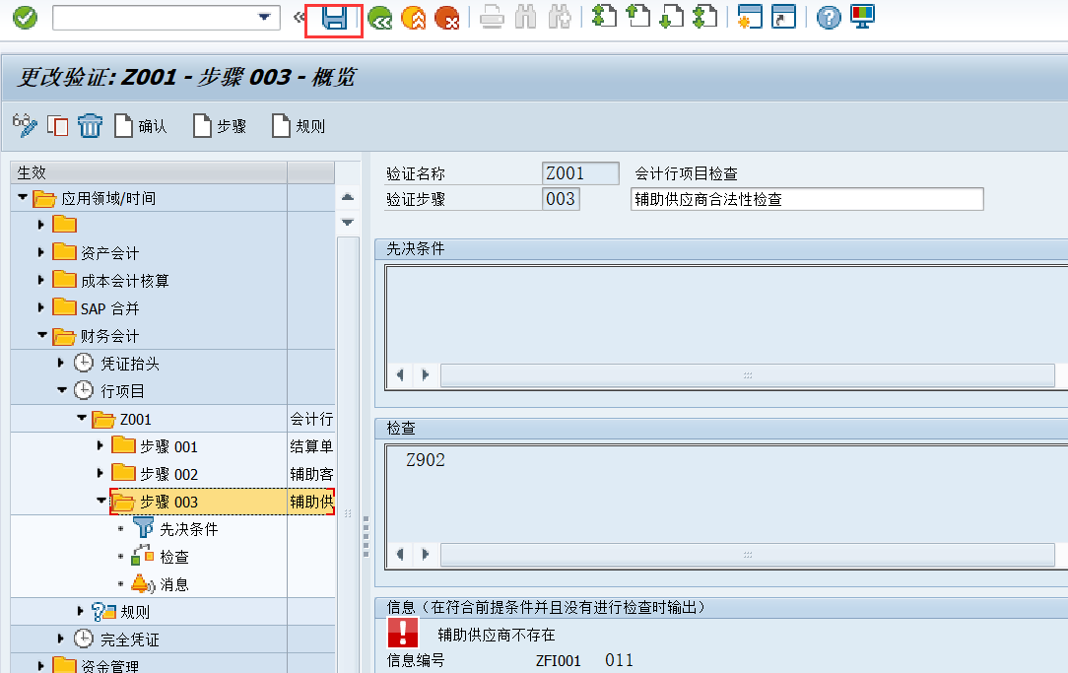Viewport: 1068px width, 673px height.
Task: Open the Find (binoculars) search icon
Action: coord(526,18)
